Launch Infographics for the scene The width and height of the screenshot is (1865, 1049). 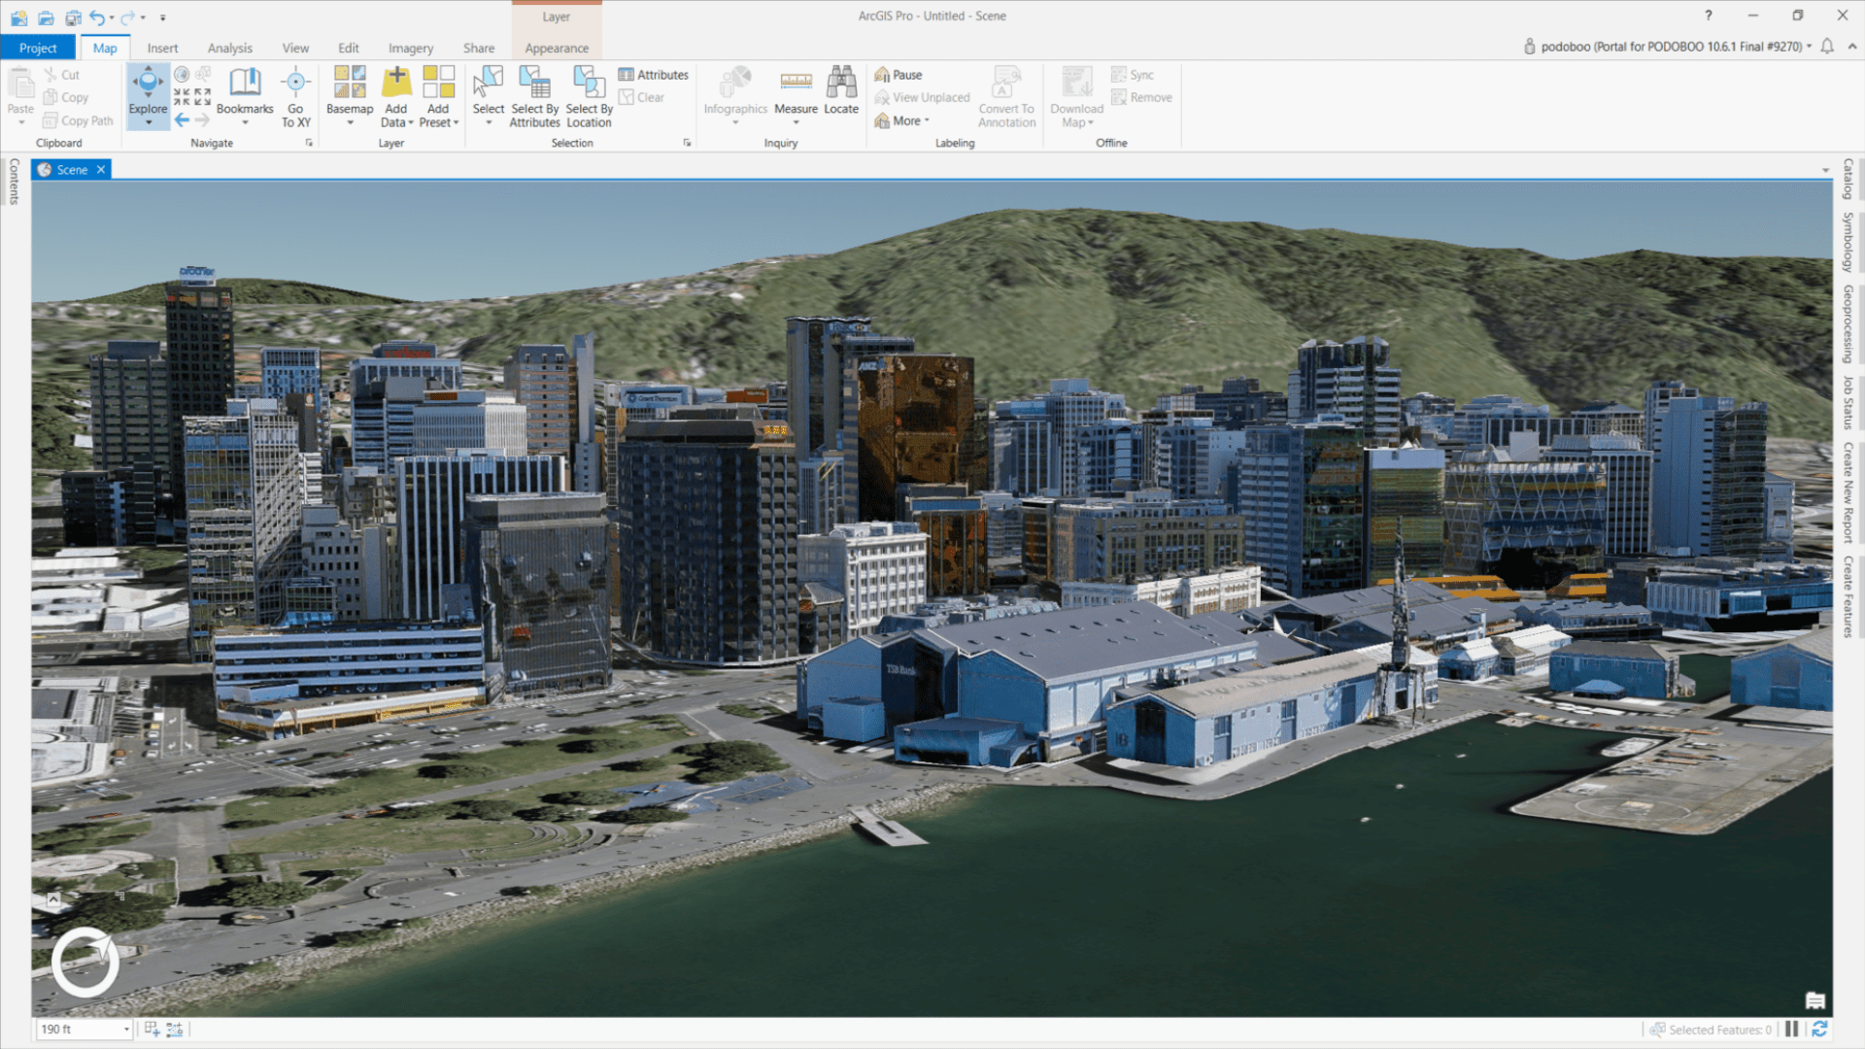point(736,95)
